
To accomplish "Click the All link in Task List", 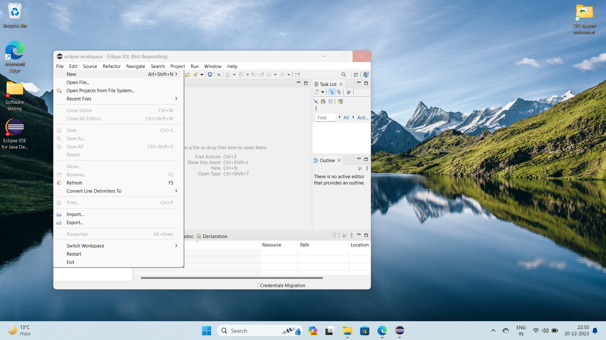I will [346, 118].
